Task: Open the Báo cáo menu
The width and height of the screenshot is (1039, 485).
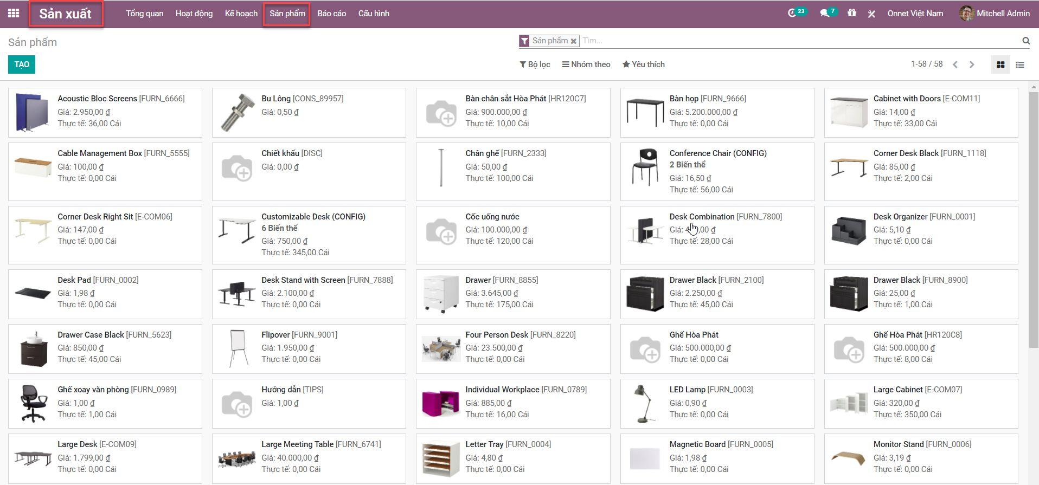Action: click(x=331, y=14)
